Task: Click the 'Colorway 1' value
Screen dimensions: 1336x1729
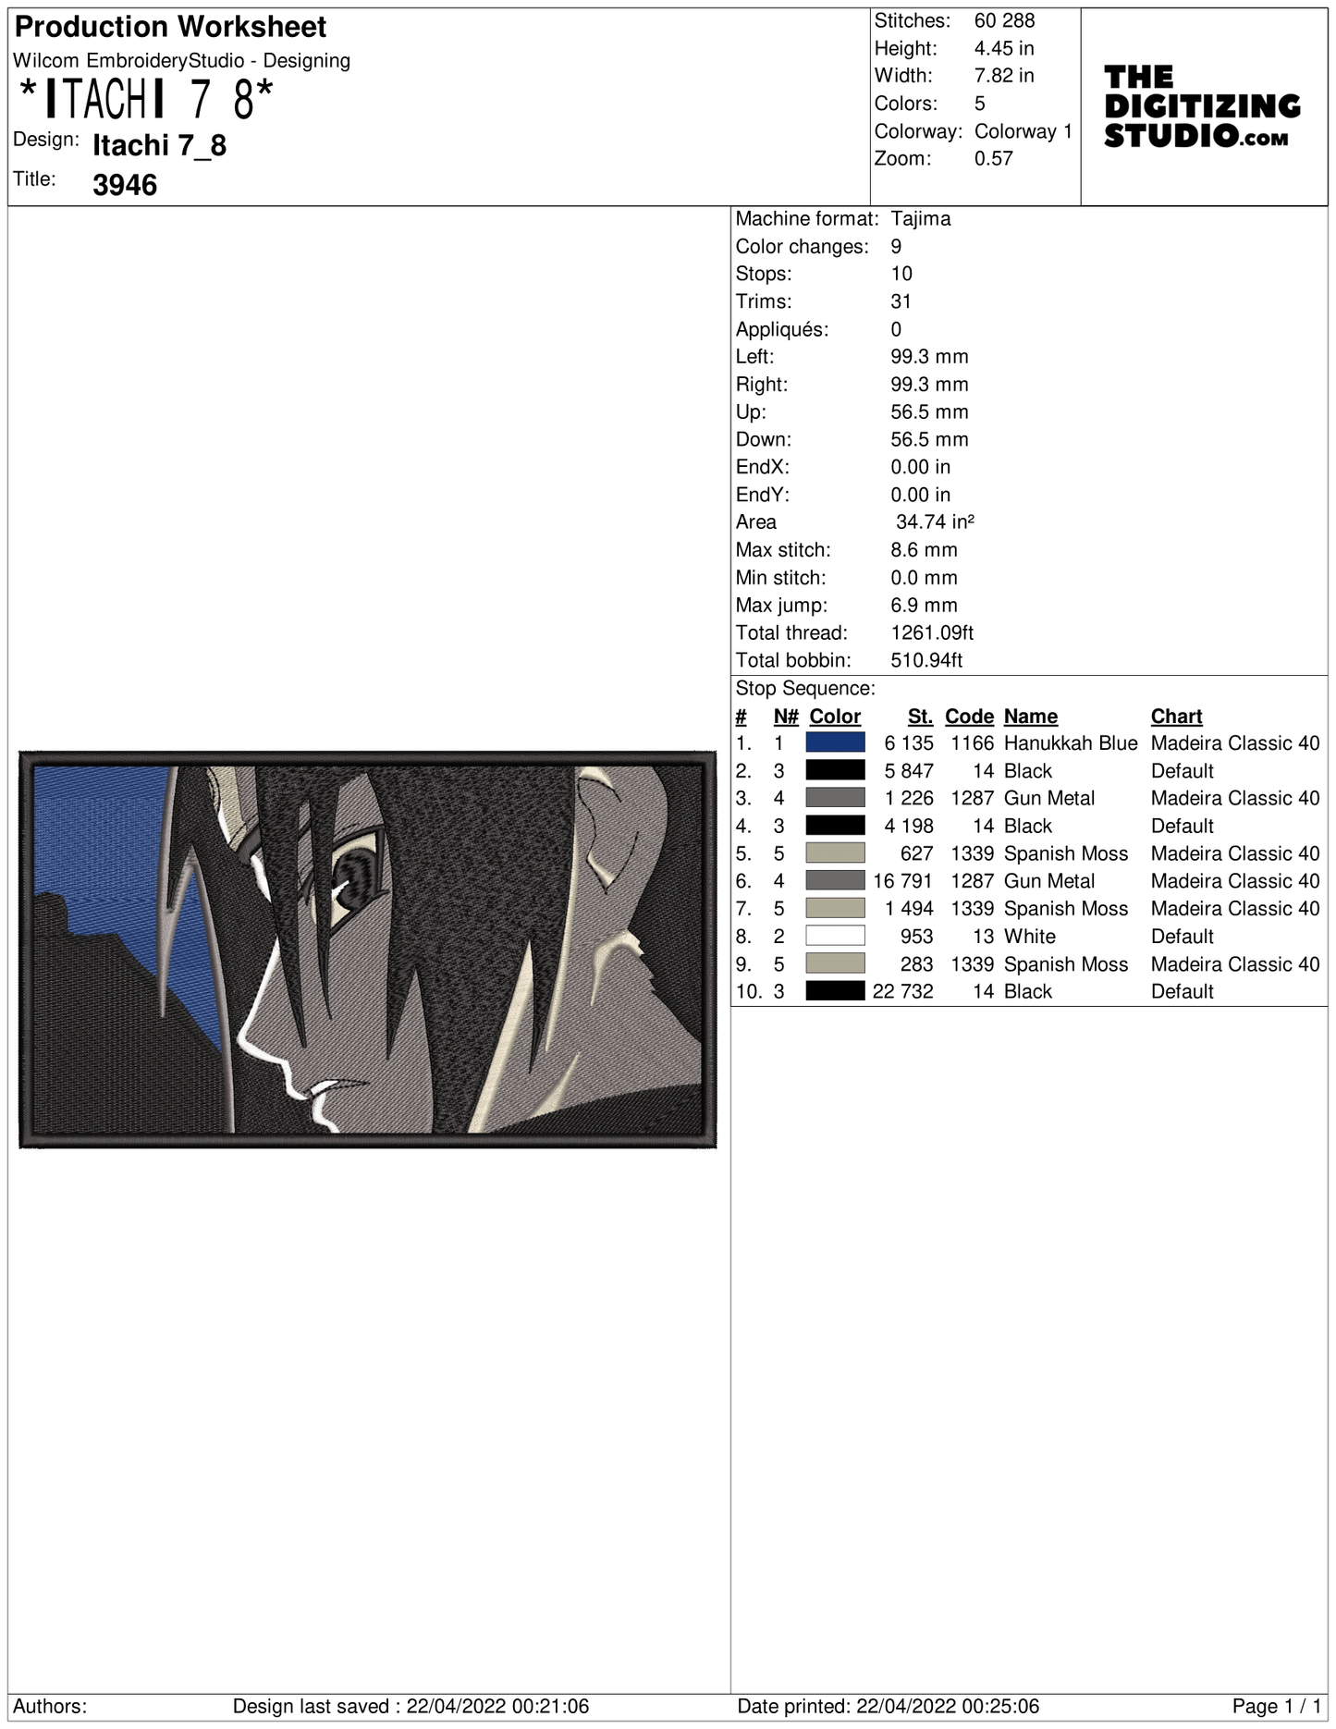Action: 1023,131
